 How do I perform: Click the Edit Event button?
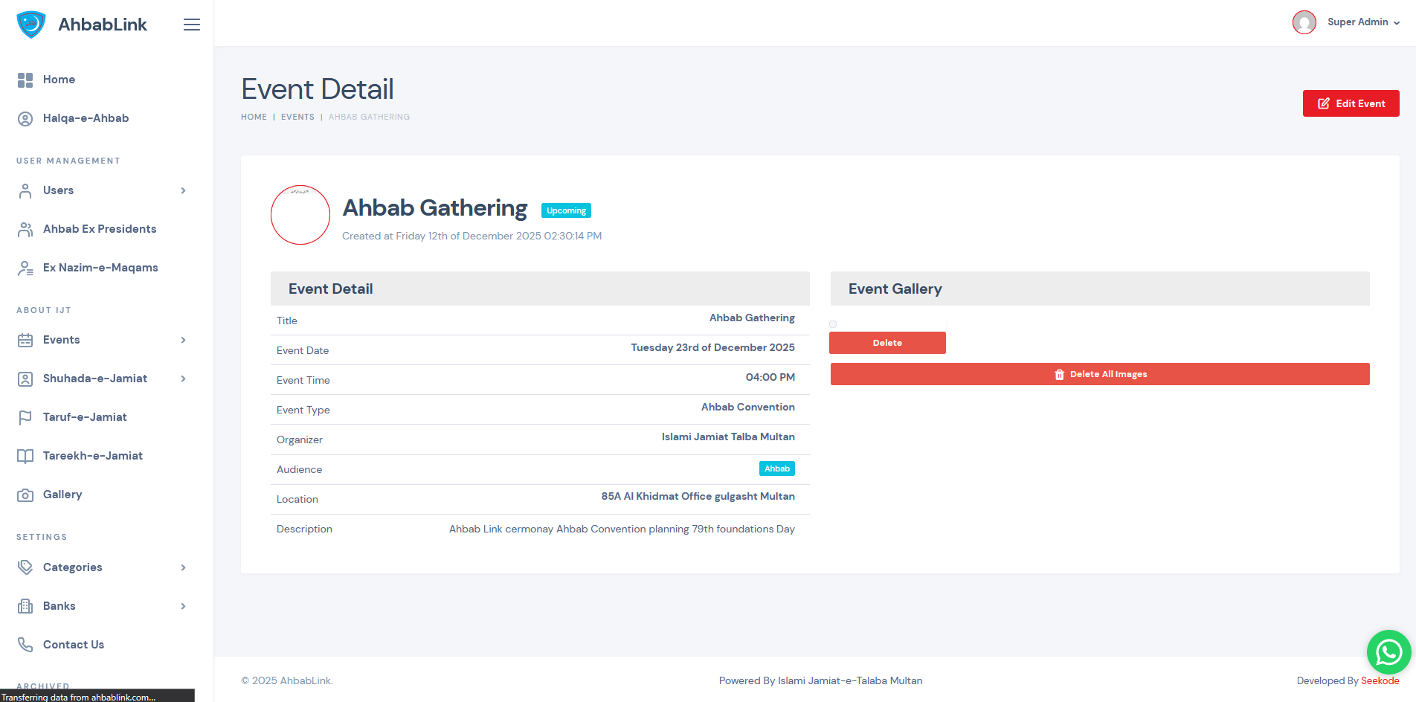[1351, 103]
